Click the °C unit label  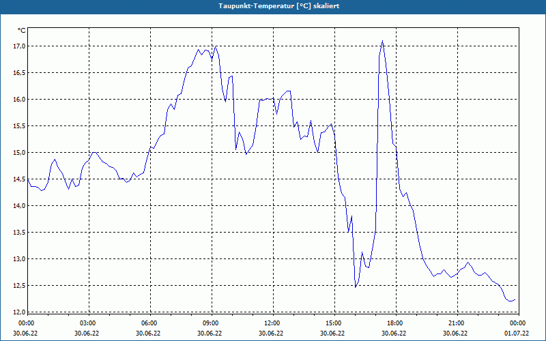click(22, 31)
